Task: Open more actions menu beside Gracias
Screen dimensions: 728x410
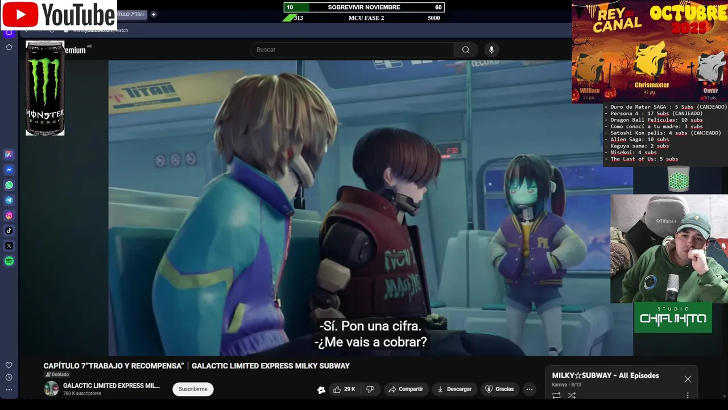Action: tap(530, 389)
